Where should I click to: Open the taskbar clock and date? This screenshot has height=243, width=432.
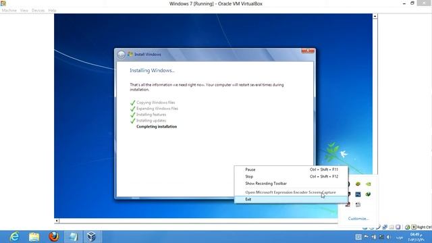(x=416, y=237)
